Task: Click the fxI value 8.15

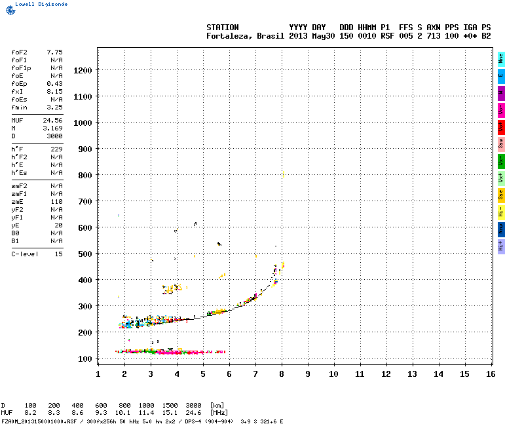Action: tap(54, 92)
